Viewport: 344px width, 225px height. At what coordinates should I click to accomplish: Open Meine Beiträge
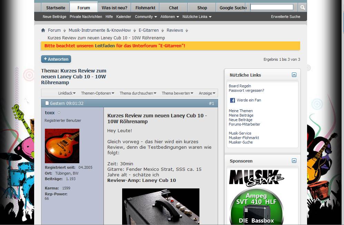coord(241,115)
